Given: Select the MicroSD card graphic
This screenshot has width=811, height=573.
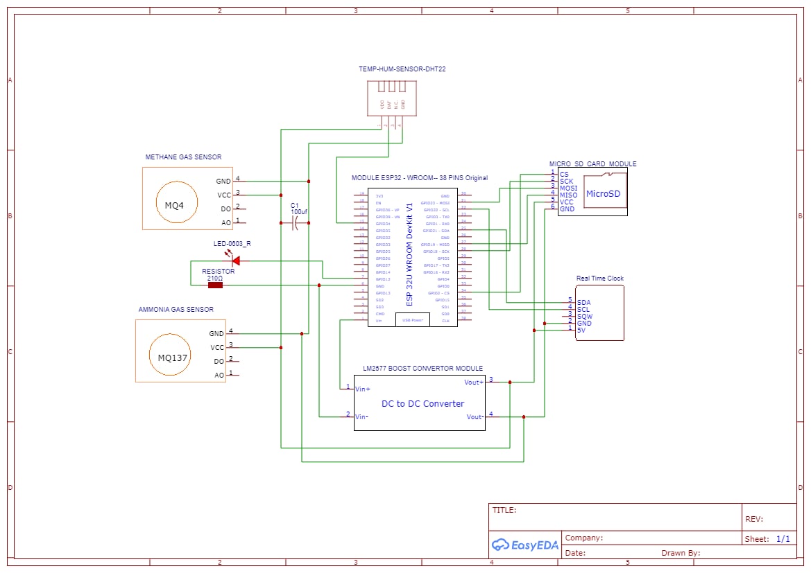Looking at the screenshot, I should 605,191.
